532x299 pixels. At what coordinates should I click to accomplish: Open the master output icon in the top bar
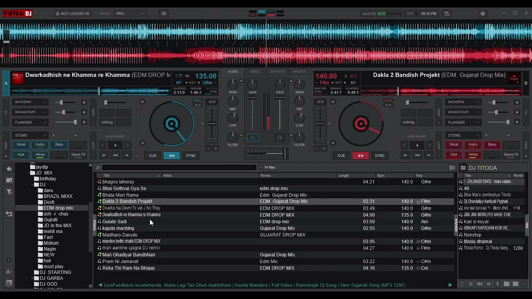(447, 14)
